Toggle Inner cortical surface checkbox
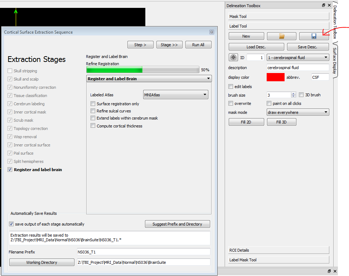 point(10,145)
